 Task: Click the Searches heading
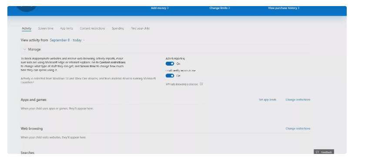27,153
